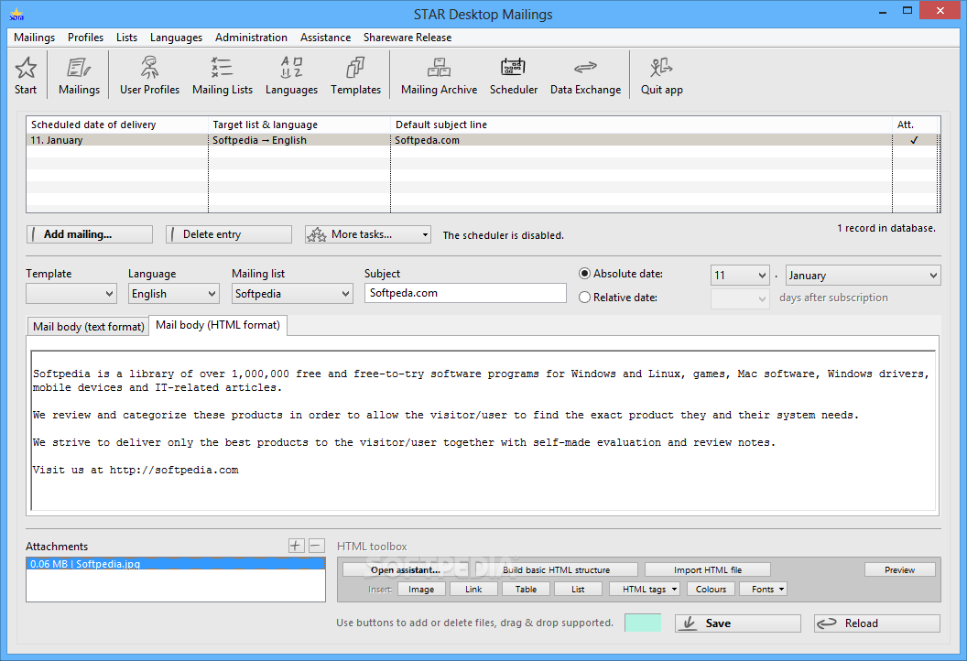The height and width of the screenshot is (661, 967).
Task: Open the Languages toolbar icon
Action: click(x=291, y=68)
